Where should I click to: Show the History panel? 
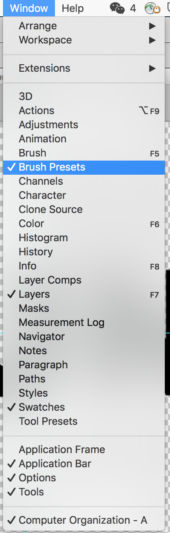84,252
